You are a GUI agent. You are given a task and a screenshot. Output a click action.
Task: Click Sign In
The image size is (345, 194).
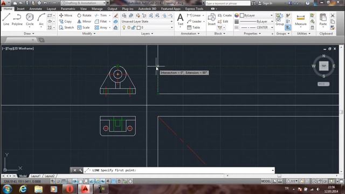(265, 3)
